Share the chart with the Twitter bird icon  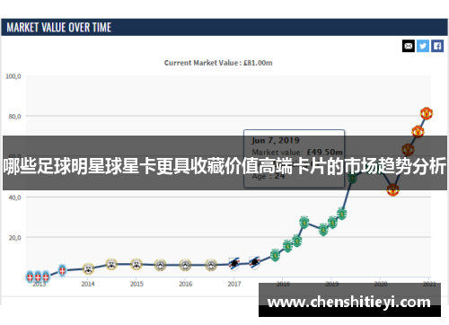[x=423, y=46]
